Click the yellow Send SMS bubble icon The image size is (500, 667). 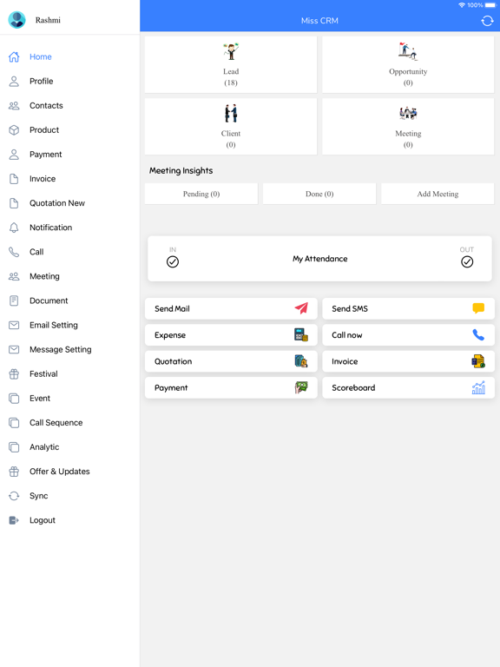point(478,308)
